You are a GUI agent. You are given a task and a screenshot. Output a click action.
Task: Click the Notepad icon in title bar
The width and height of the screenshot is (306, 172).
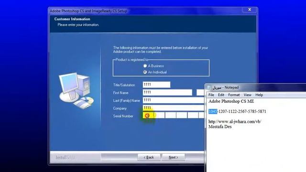coord(209,87)
